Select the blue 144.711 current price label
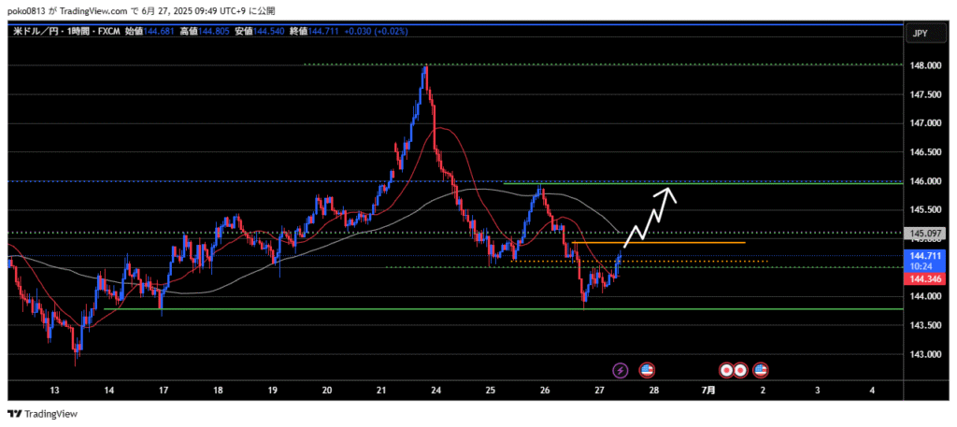This screenshot has width=957, height=427. point(924,255)
